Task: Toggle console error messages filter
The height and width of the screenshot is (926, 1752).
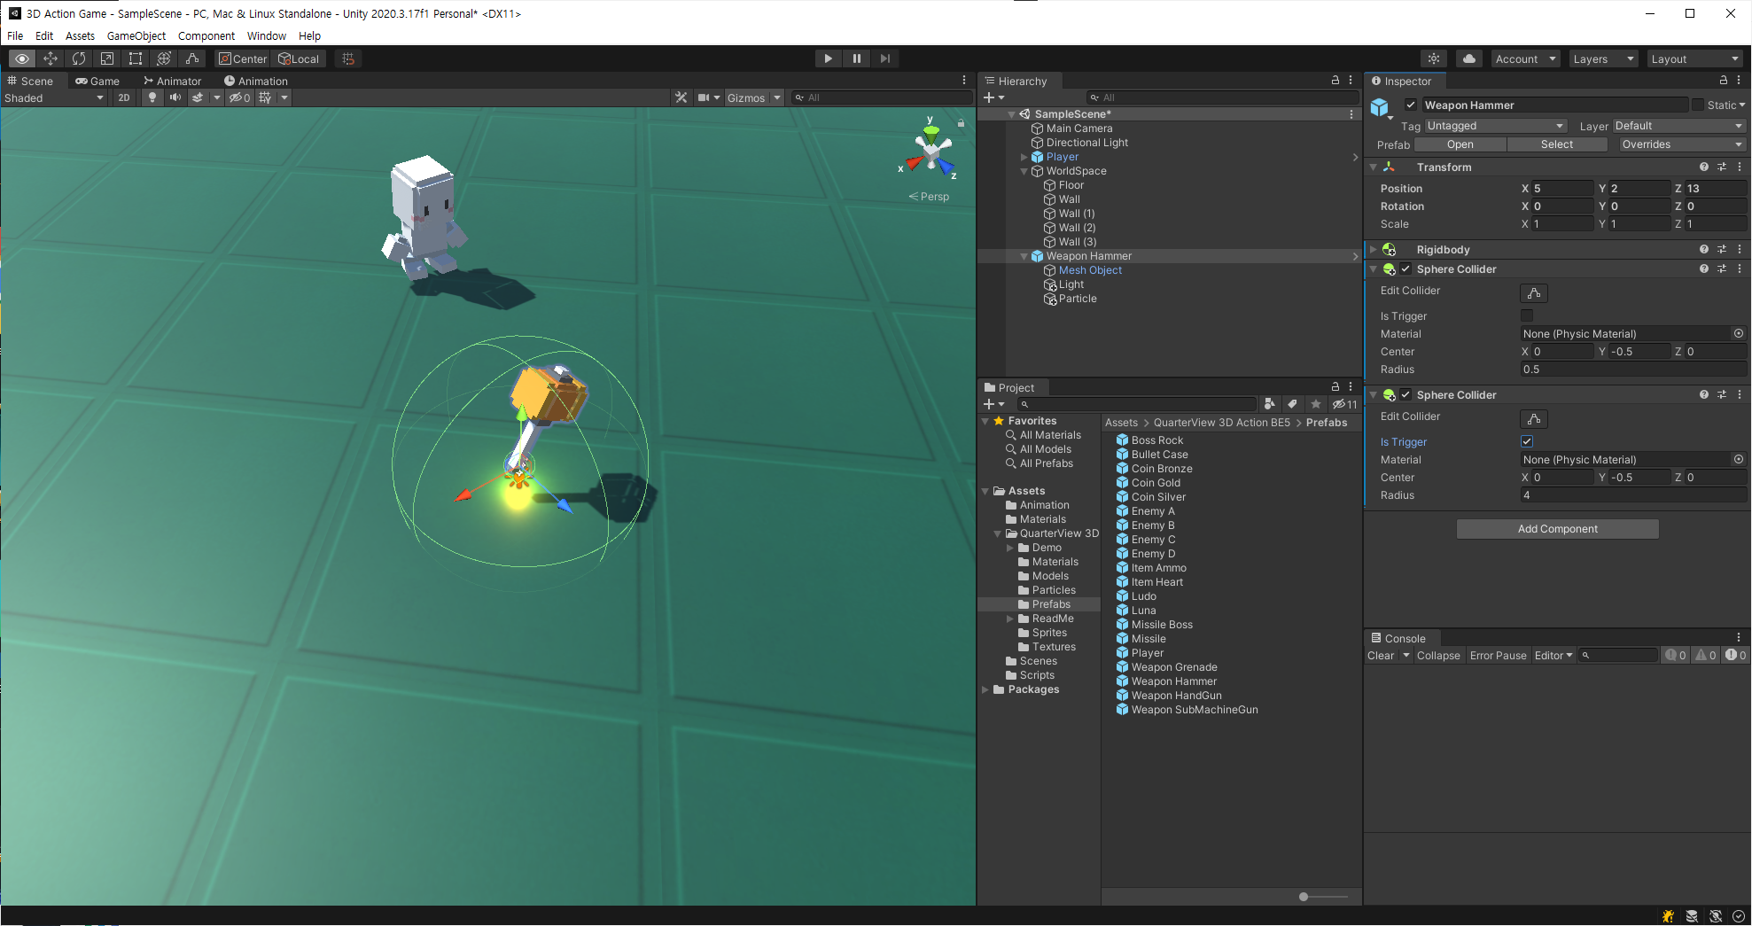Action: pos(1736,656)
